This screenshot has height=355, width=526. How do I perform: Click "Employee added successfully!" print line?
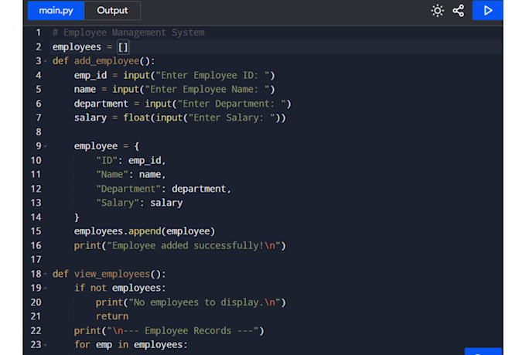tap(179, 246)
